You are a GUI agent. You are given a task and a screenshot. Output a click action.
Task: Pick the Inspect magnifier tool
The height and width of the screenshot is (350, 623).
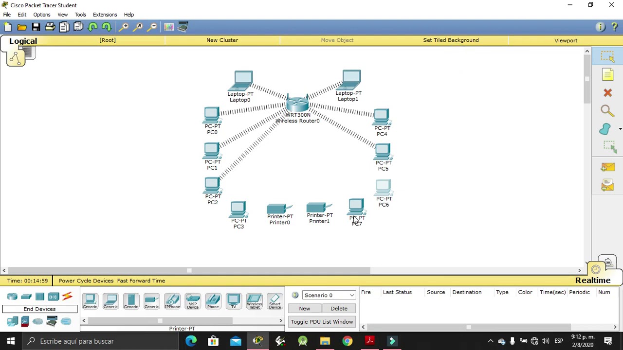coord(607,111)
